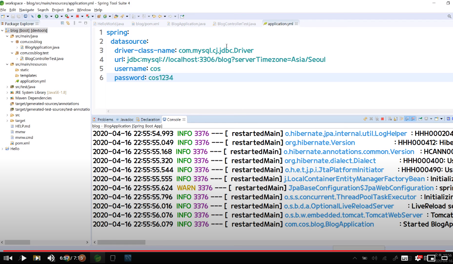
Task: Click the Save toolbar icon
Action: (x=13, y=16)
